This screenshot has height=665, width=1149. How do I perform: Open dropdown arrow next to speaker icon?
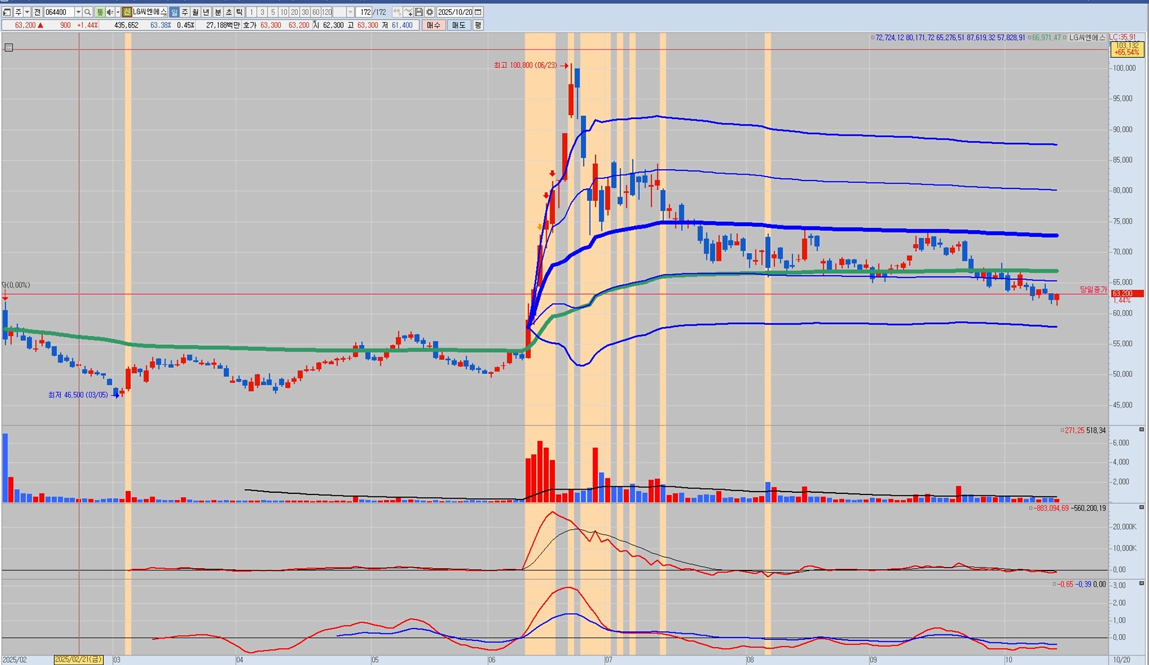click(117, 12)
